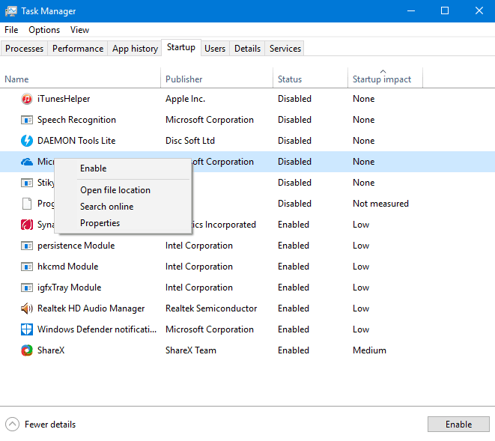Switch to the Users tab
This screenshot has height=441, width=495.
[x=215, y=49]
